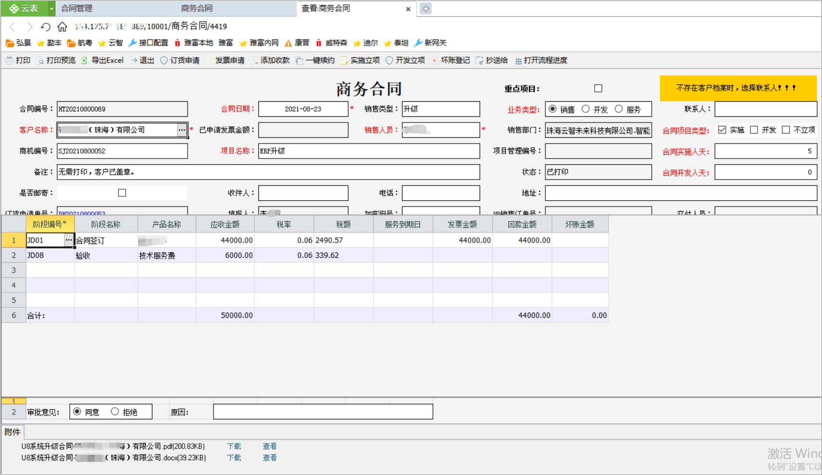Open the 云智 bookmark
The height and width of the screenshot is (475, 822).
110,43
